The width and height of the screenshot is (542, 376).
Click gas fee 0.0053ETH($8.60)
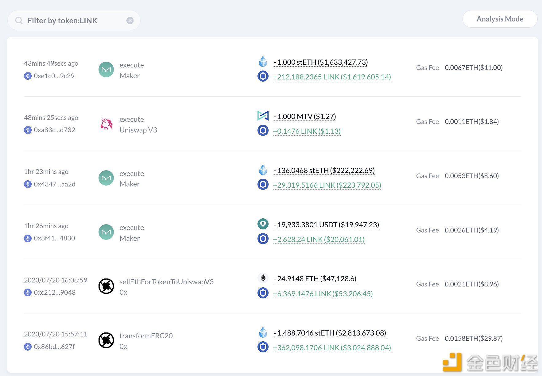(472, 176)
